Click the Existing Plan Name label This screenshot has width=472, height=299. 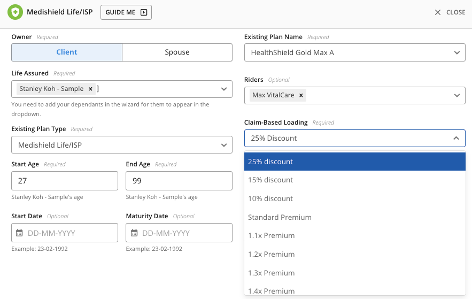point(273,37)
